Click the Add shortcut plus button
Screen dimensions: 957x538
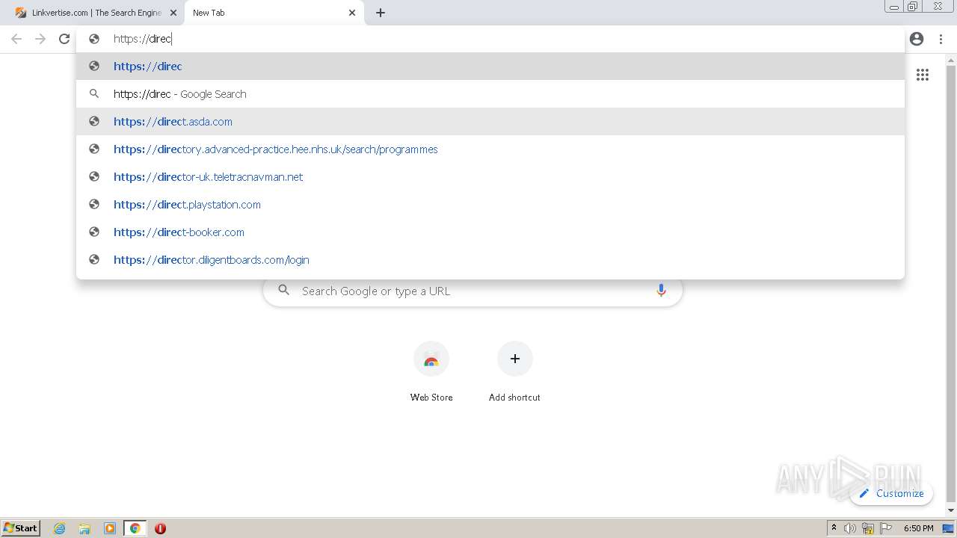tap(515, 359)
